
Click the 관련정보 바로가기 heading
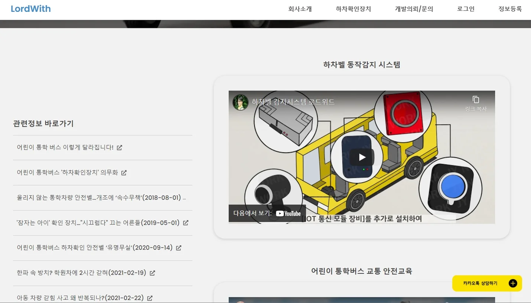(x=43, y=124)
